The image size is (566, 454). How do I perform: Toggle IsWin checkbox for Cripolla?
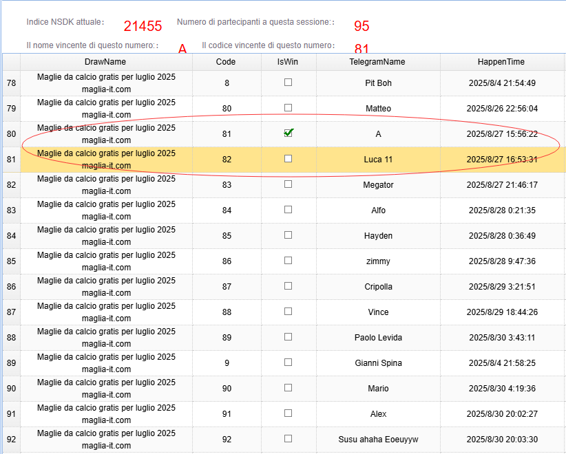tap(288, 286)
